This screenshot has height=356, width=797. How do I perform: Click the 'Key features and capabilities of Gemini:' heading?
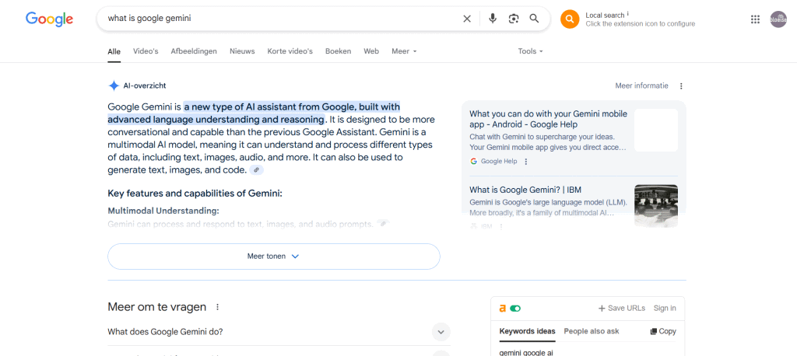195,194
